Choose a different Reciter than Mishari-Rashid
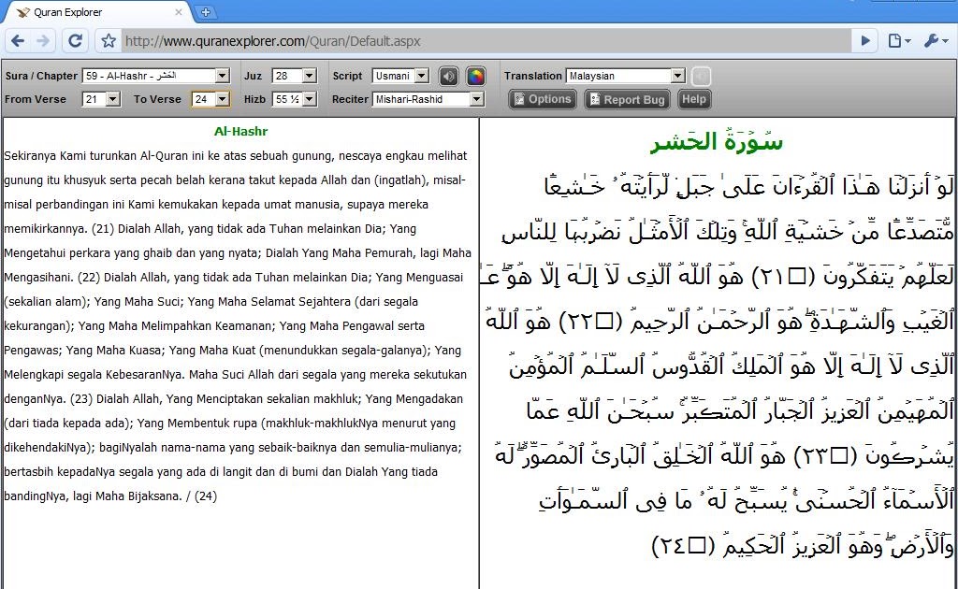Image resolution: width=958 pixels, height=589 pixels. 428,99
